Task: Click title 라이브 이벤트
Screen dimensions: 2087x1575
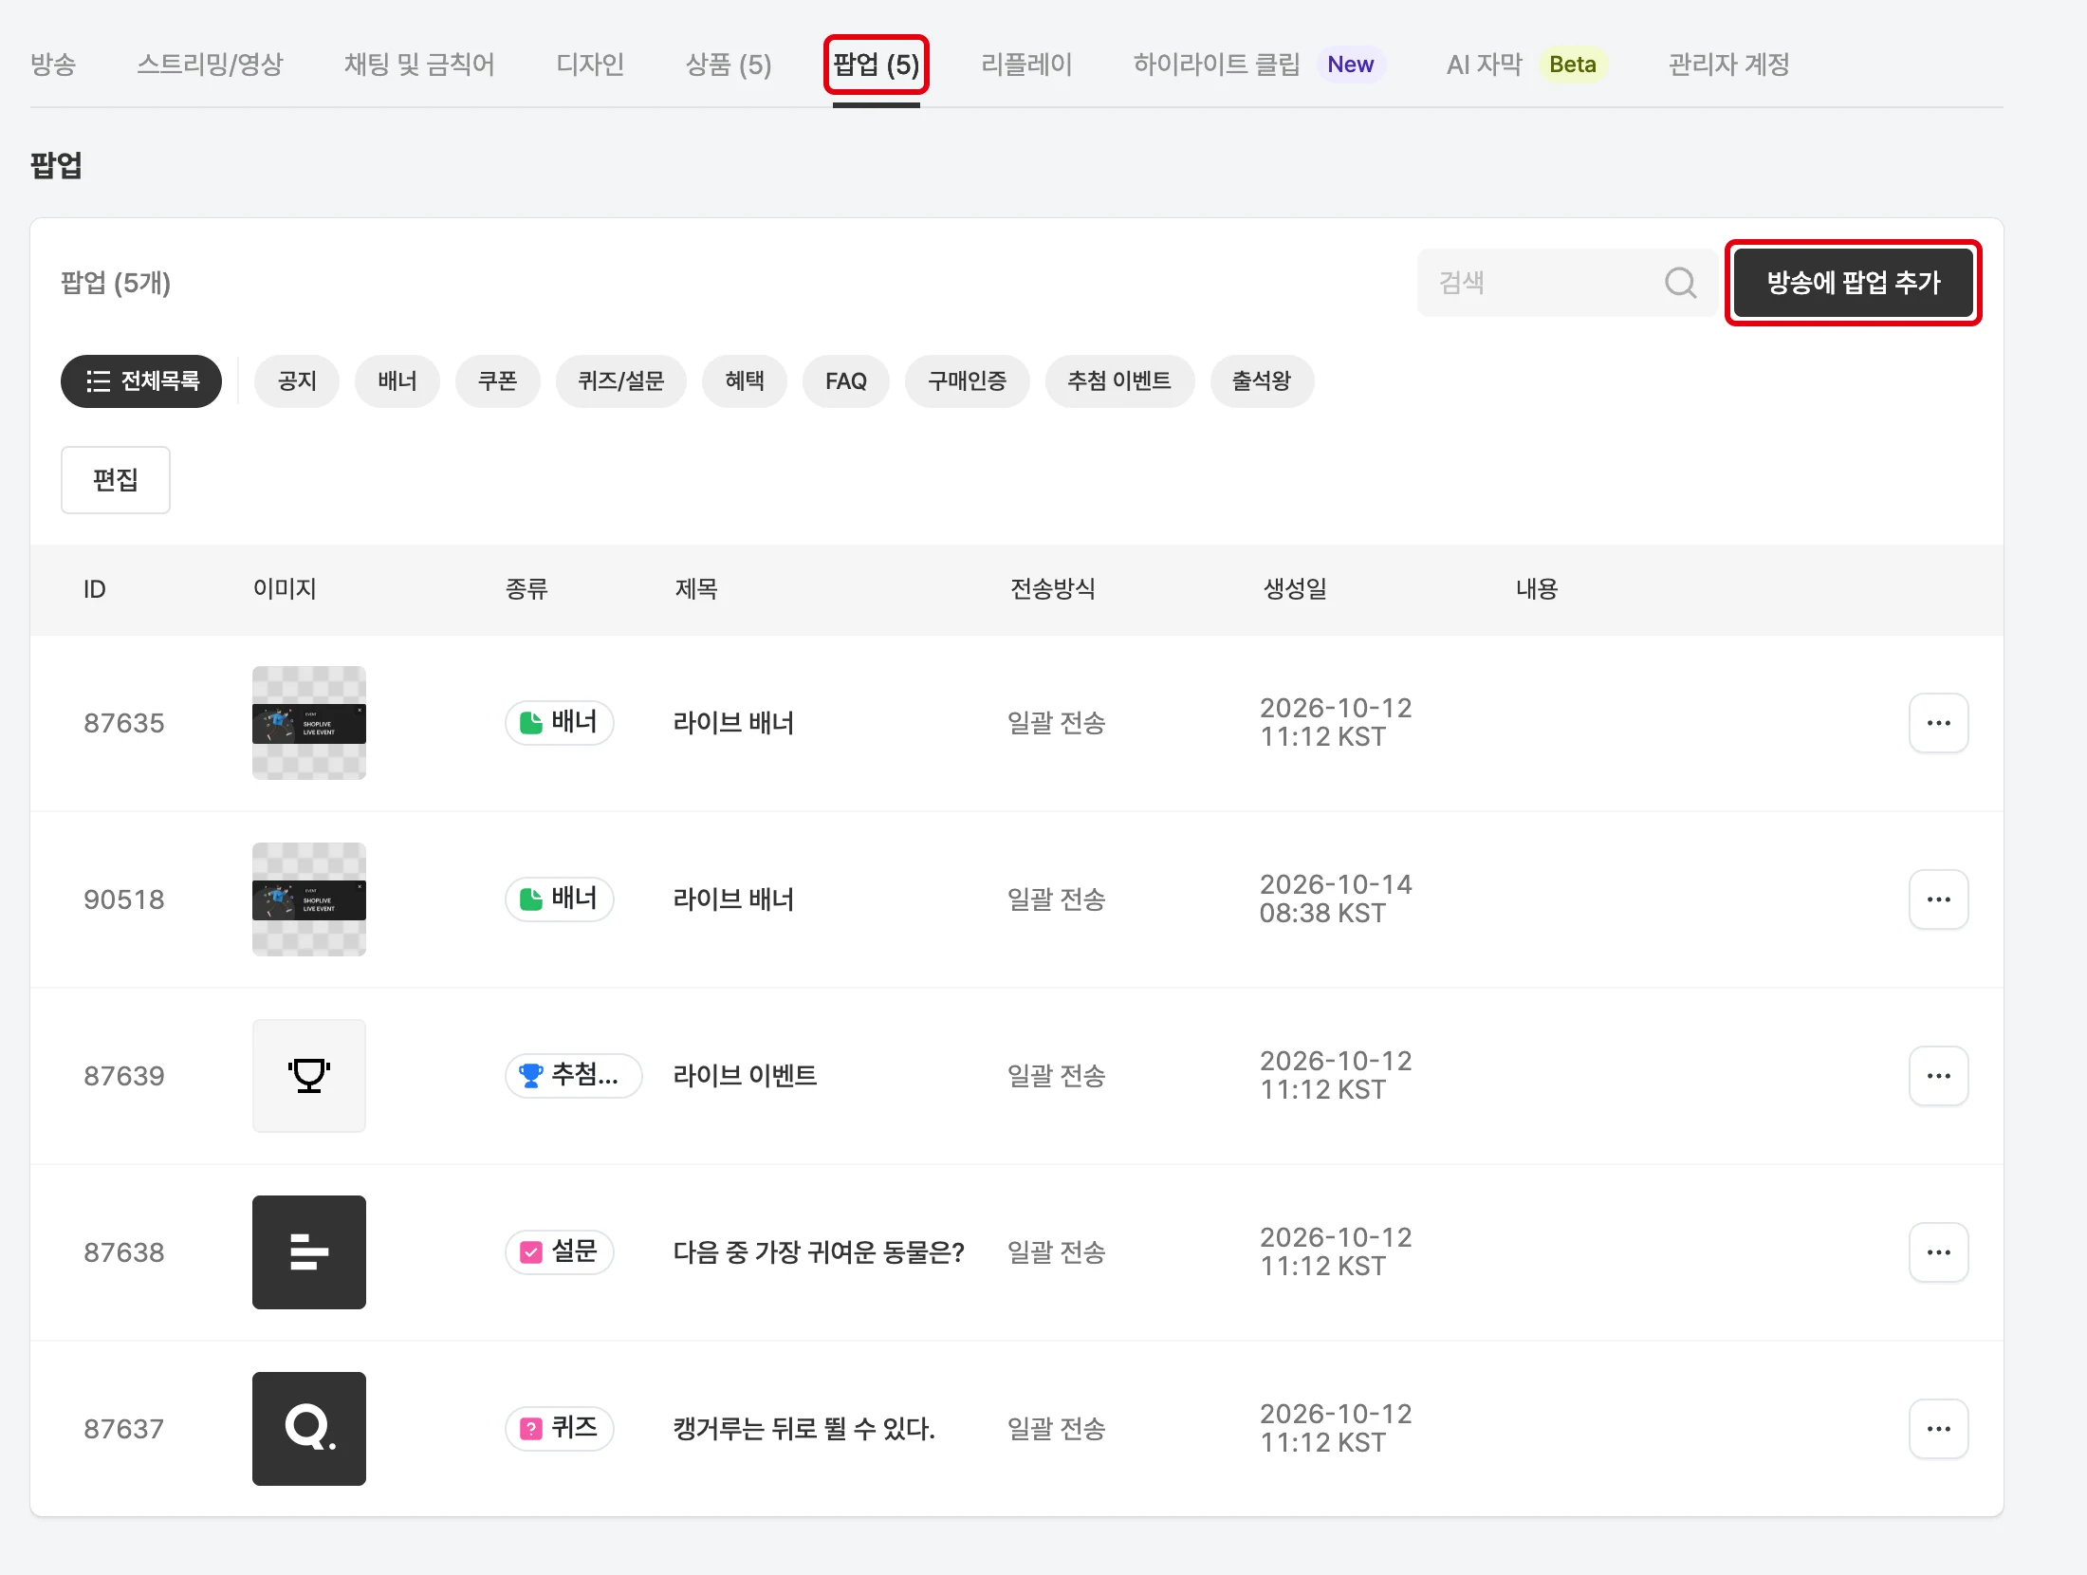Action: 745,1076
